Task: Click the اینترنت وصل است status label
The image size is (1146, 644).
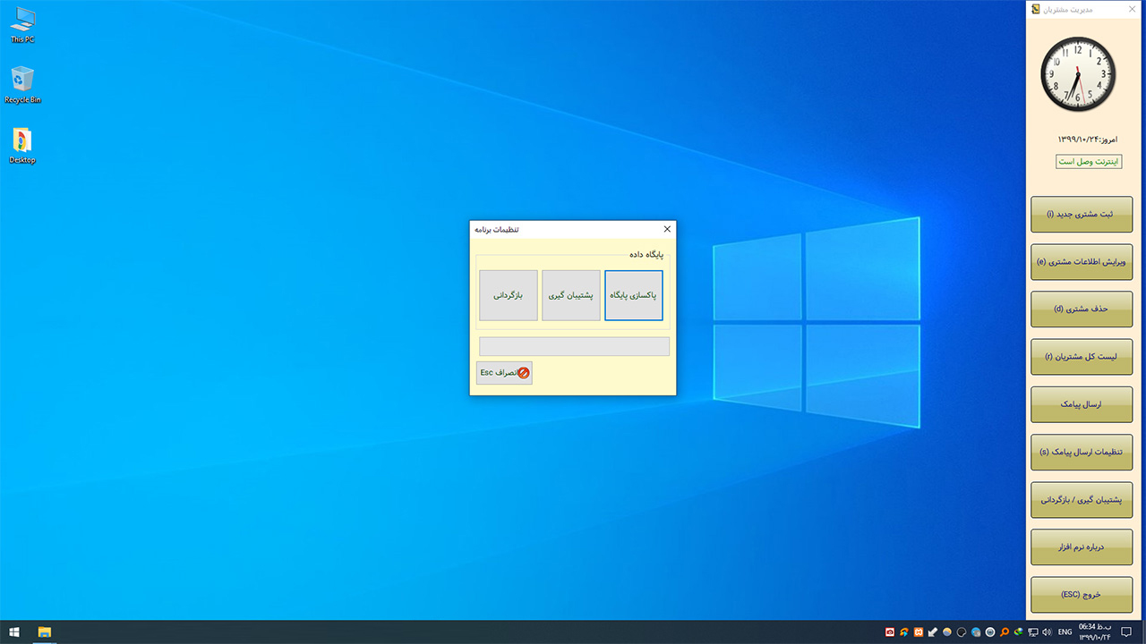Action: [x=1089, y=162]
